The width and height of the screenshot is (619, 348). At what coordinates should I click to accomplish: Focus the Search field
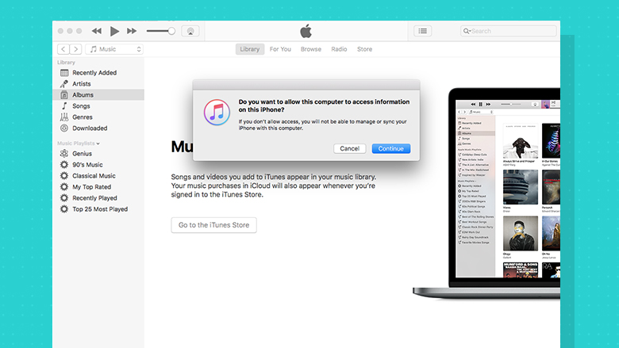click(x=509, y=31)
